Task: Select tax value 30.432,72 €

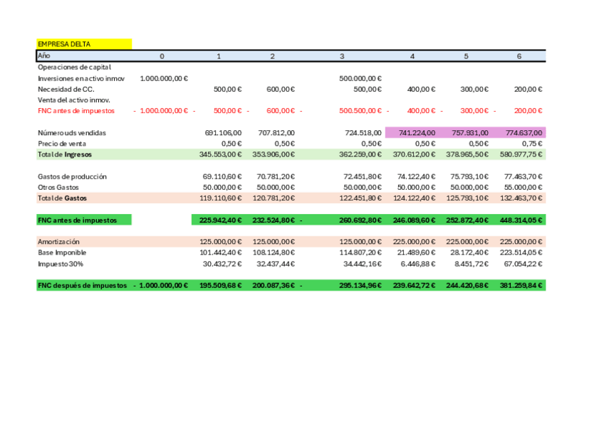Action: point(222,264)
